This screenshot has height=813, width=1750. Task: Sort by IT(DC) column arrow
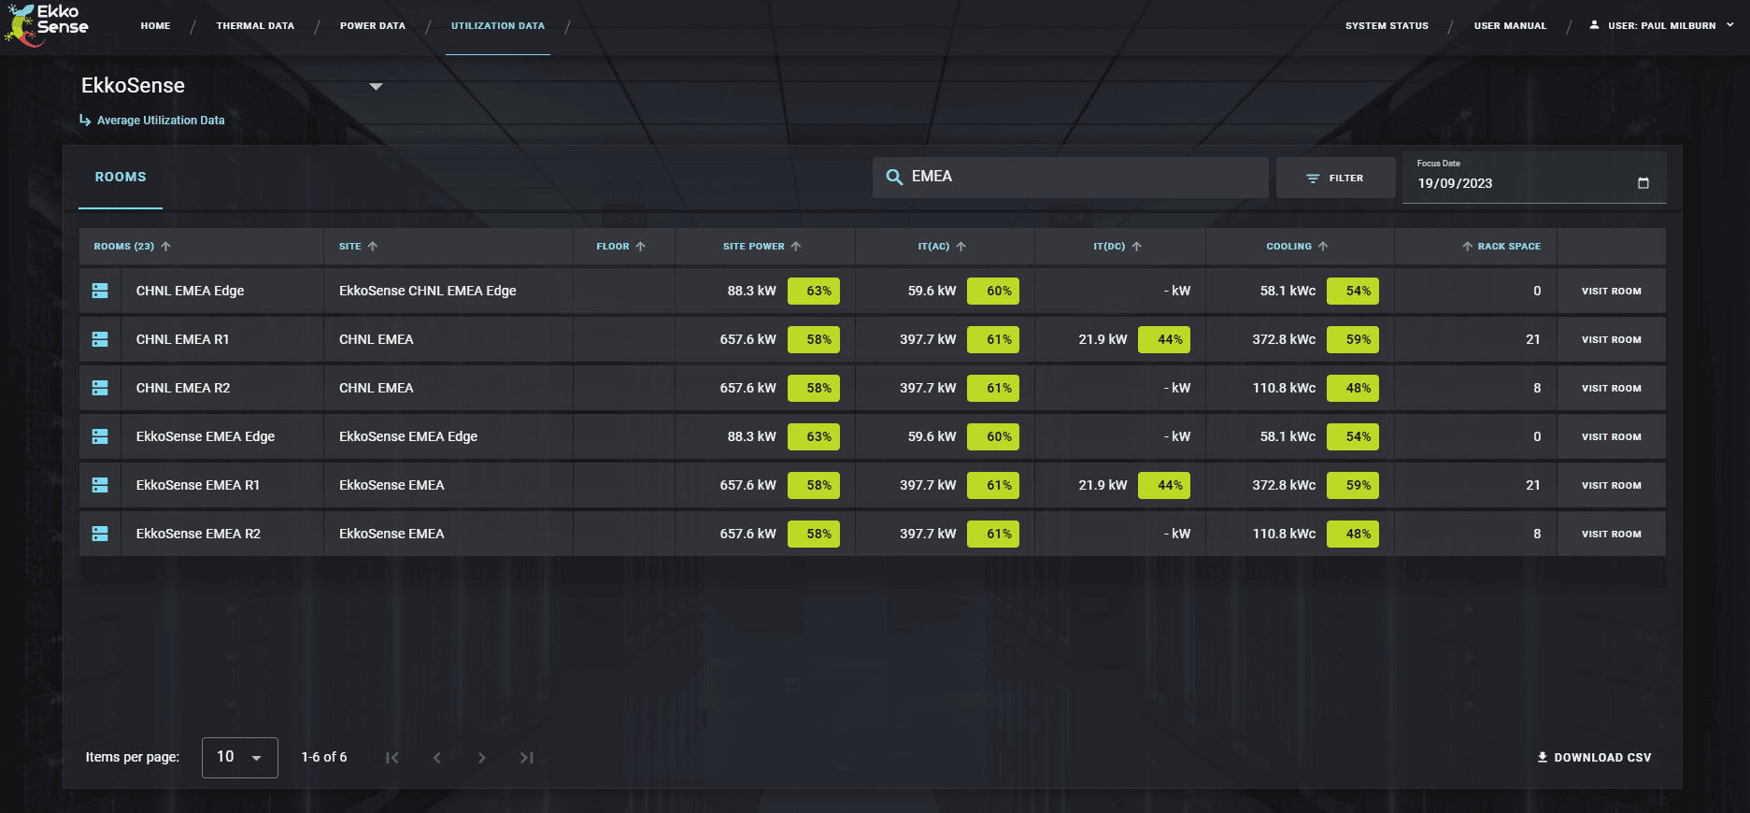click(x=1137, y=247)
